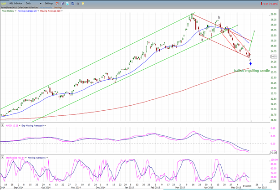Click the 5/15/2015 date marker
280x190 pixels.
coord(248,186)
